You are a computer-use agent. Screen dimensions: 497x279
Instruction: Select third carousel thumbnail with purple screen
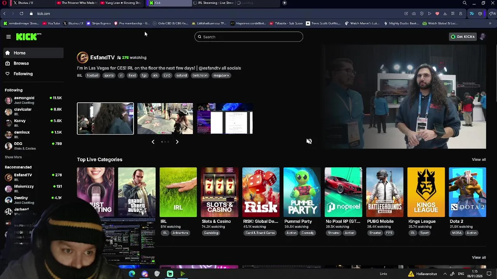(x=225, y=119)
